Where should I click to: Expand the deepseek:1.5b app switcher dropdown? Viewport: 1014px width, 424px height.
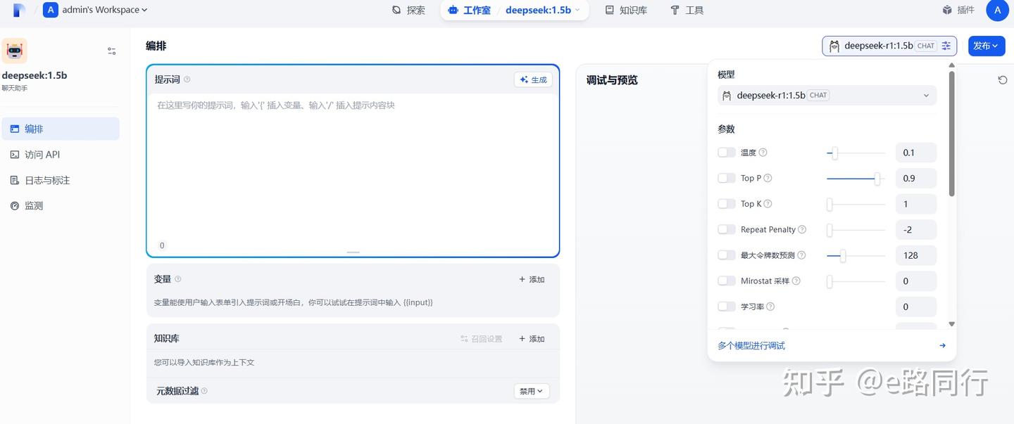(x=543, y=10)
